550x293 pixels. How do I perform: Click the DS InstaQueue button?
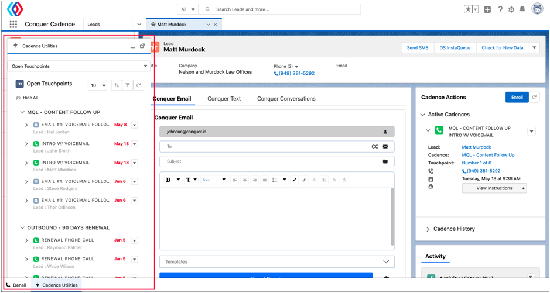click(455, 47)
